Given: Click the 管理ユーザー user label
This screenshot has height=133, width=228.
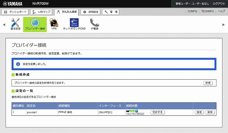Looking at the screenshot, I should pyautogui.click(x=192, y=4).
